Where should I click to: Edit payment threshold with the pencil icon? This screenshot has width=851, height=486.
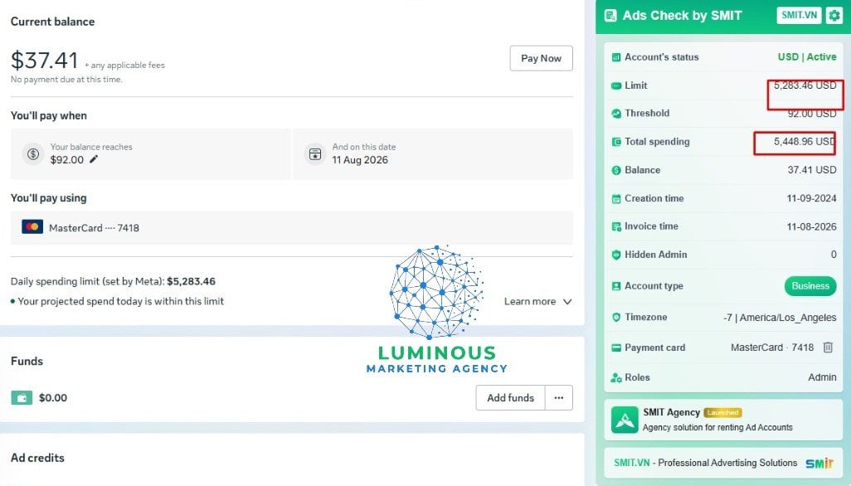click(x=94, y=159)
